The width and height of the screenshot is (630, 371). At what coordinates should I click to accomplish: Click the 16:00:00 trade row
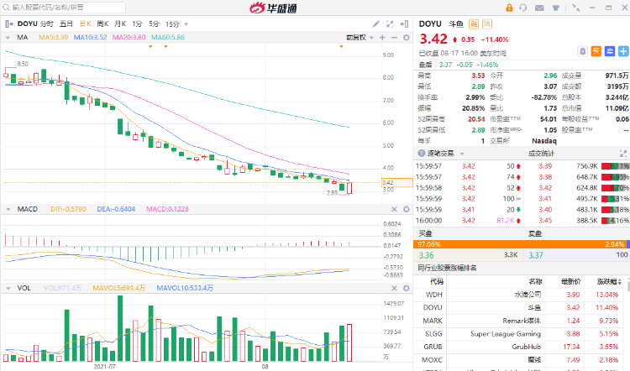468,221
